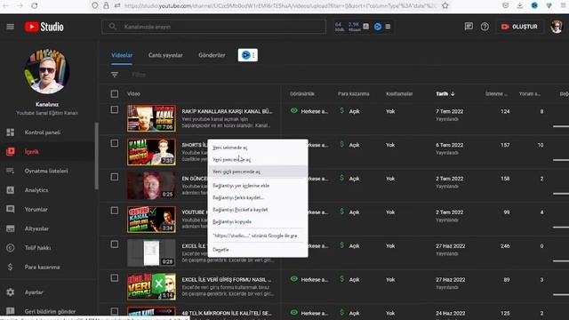This screenshot has height=320, width=569.
Task: Click the sidebar vertical scrollbar
Action: (96, 156)
